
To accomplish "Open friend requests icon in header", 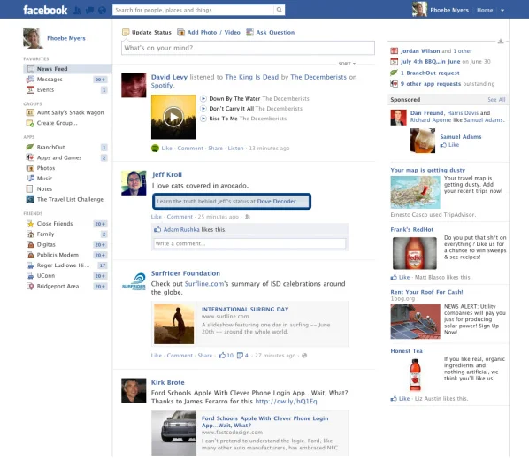I will click(x=77, y=11).
